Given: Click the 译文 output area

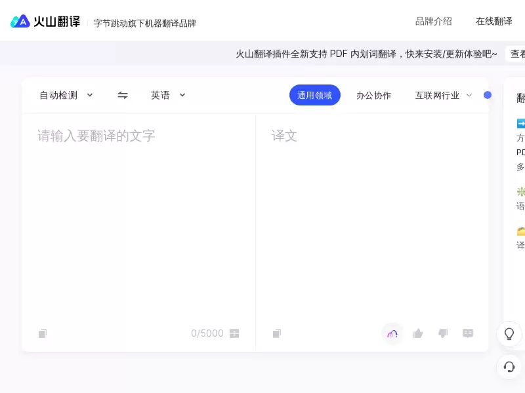Looking at the screenshot, I should tap(372, 217).
